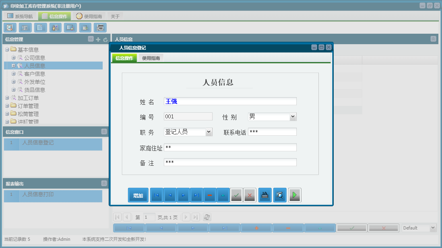The image size is (442, 248).
Task: Click the print preview magnifier icon in dialog
Action: (x=280, y=195)
